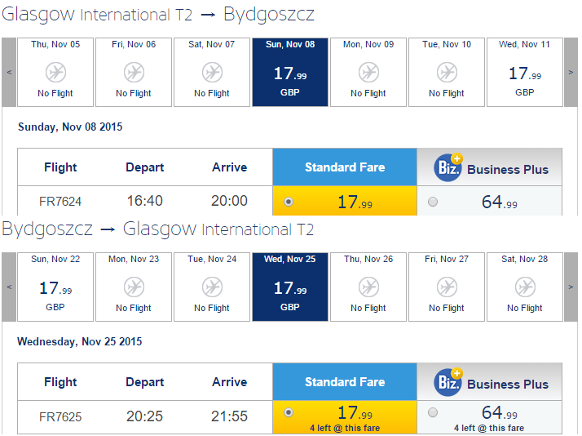Select Standard Fare radio for flight FR7625

pos(288,412)
